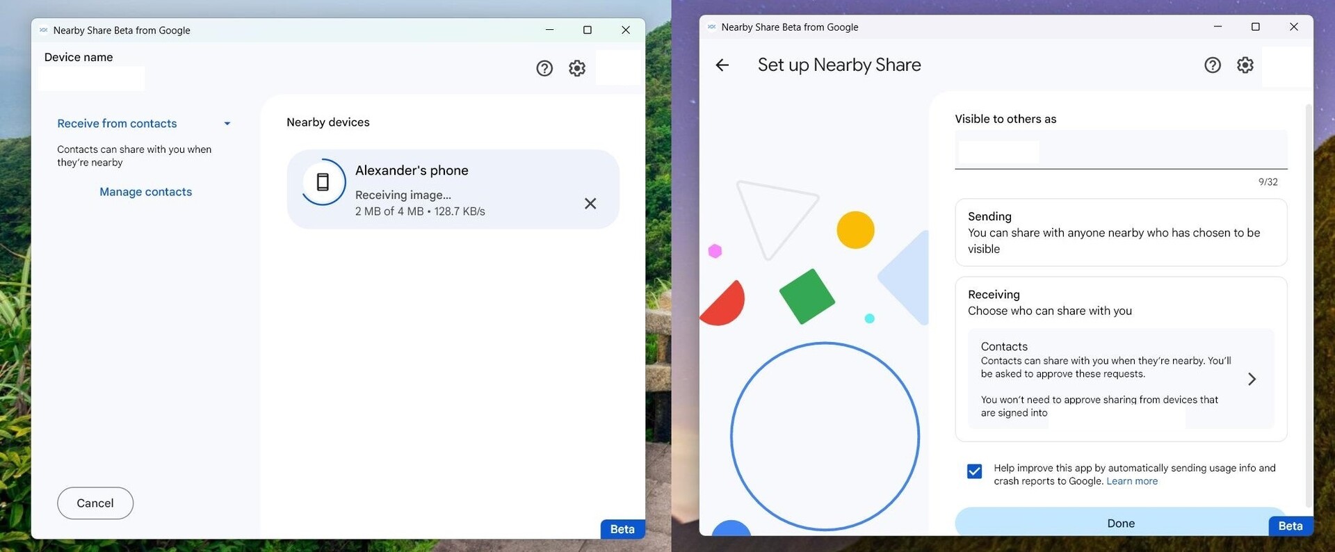This screenshot has height=552, width=1335.
Task: Click the Device name field in left window
Action: (92, 79)
